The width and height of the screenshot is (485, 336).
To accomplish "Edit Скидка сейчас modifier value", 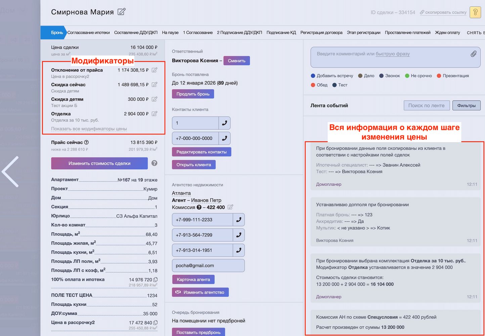I will (155, 84).
